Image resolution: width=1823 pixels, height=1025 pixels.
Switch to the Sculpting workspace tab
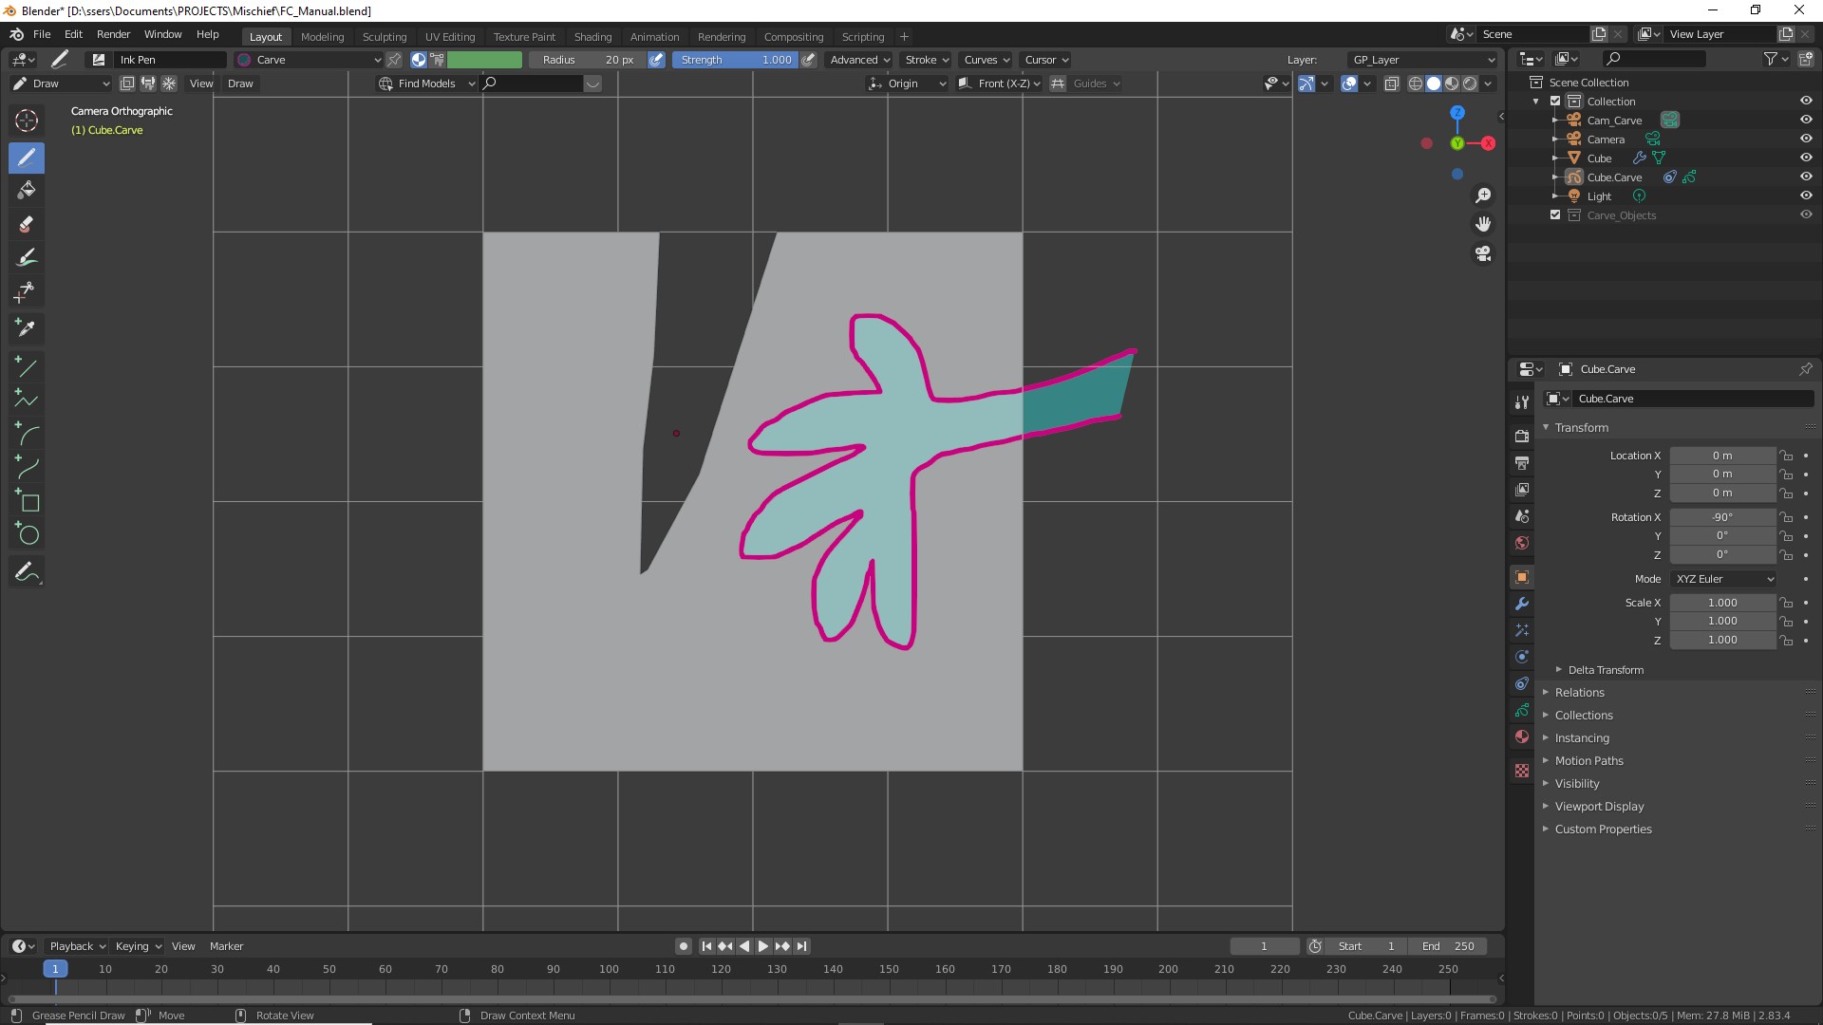(x=384, y=37)
